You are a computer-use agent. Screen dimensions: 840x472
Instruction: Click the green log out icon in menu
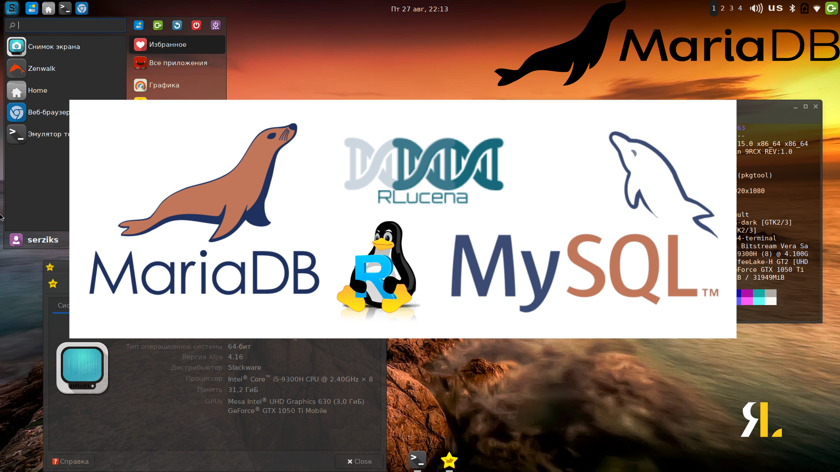click(158, 25)
